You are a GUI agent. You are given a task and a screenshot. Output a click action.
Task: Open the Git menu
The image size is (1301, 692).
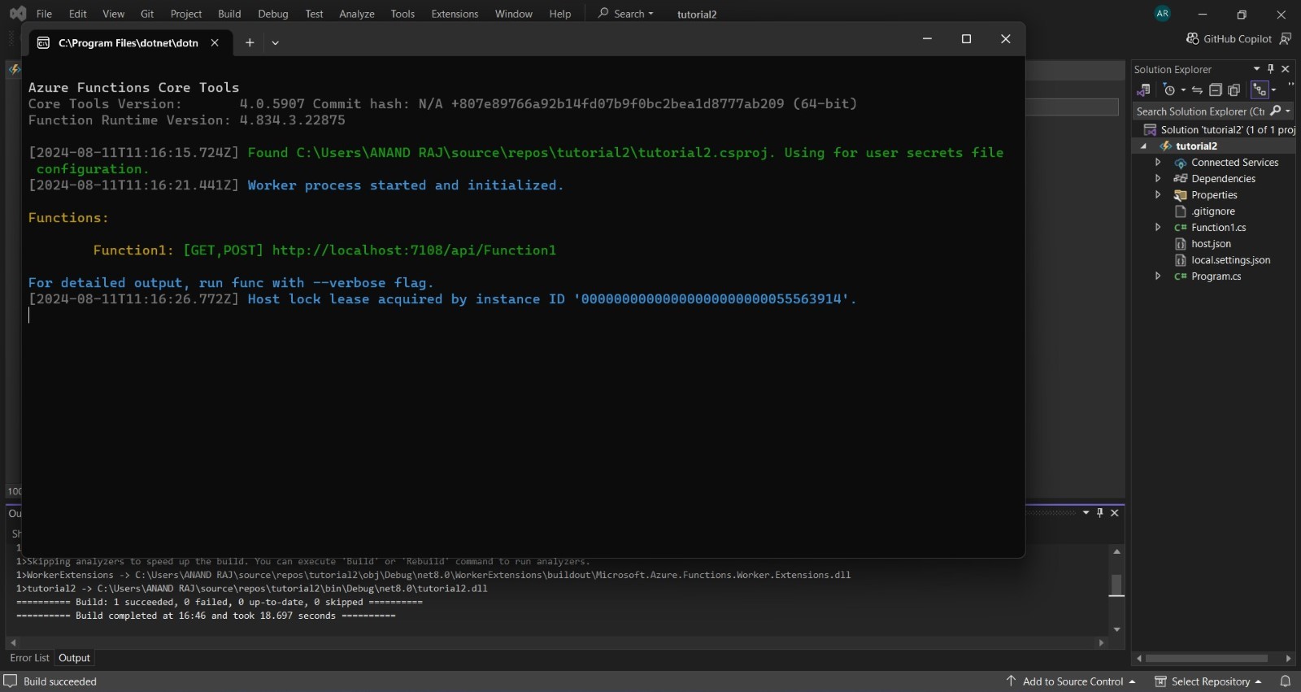click(147, 14)
